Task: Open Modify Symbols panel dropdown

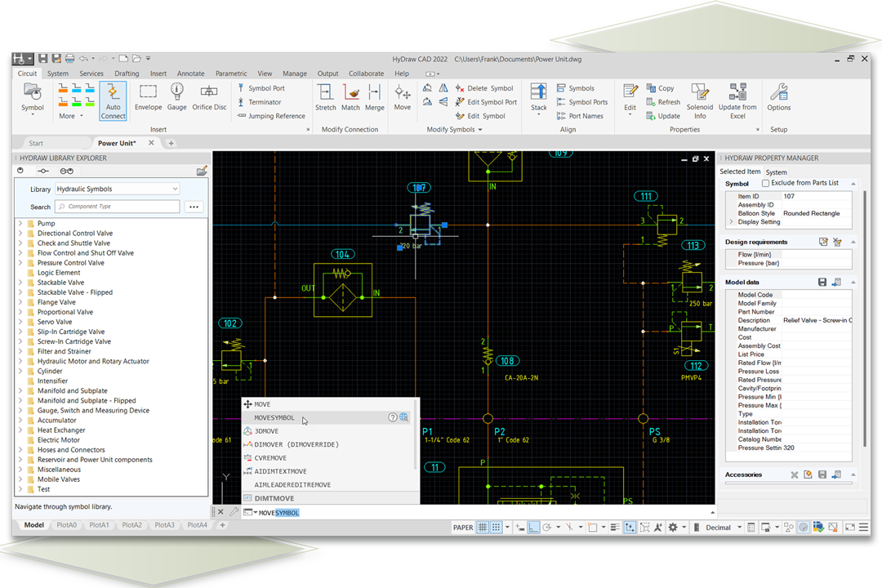Action: 455,129
